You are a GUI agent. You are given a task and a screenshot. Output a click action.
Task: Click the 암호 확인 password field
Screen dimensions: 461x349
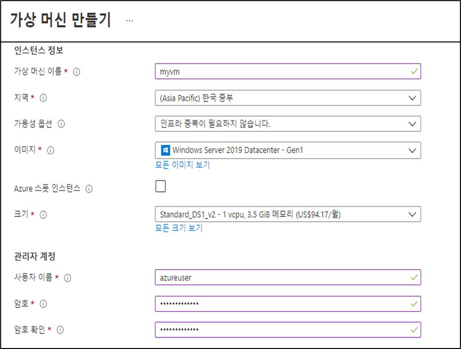[x=288, y=330]
